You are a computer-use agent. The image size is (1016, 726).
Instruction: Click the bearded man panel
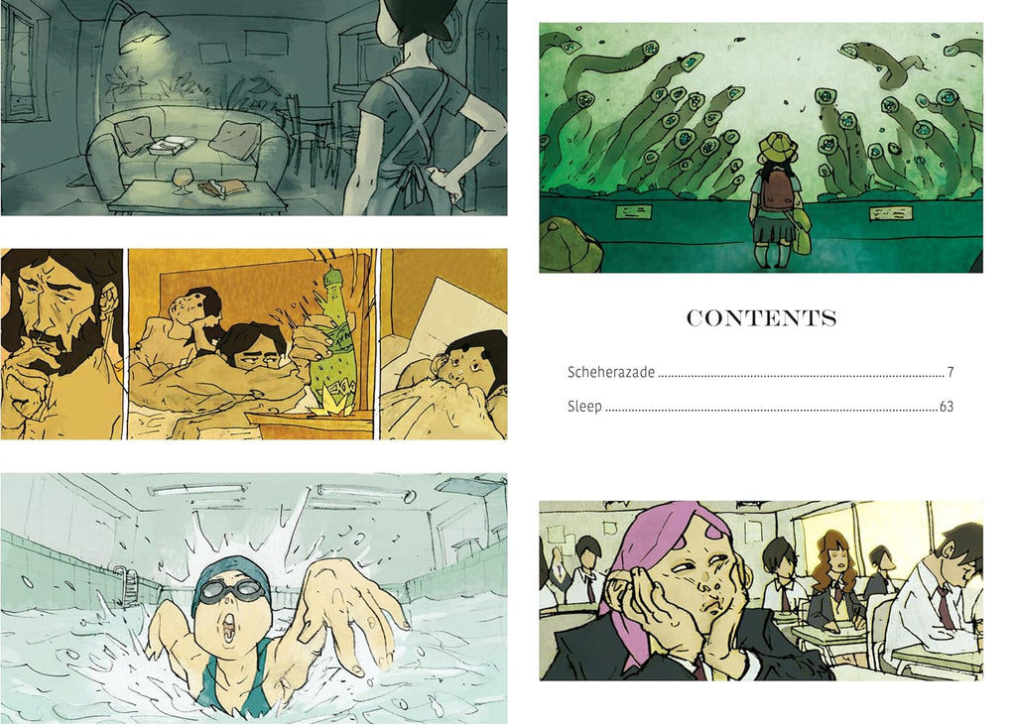pyautogui.click(x=62, y=344)
